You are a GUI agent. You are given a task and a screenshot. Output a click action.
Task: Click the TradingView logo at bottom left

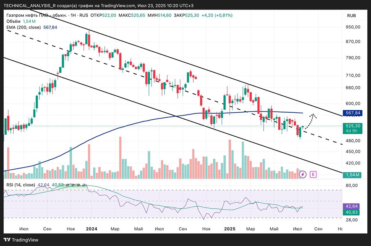point(21,240)
